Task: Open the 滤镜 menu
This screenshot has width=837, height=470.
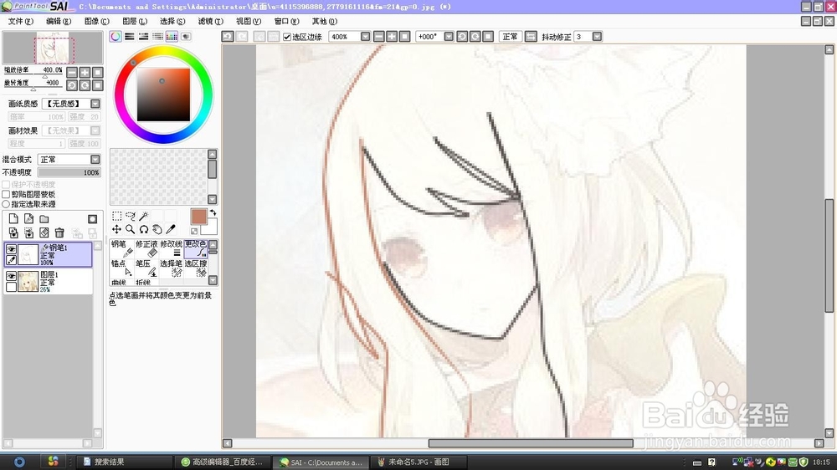Action: point(210,22)
